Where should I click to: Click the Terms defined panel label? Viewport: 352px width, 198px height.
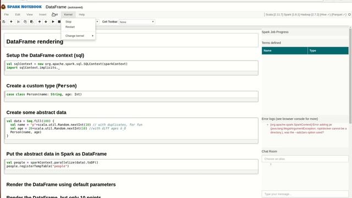coord(271,43)
